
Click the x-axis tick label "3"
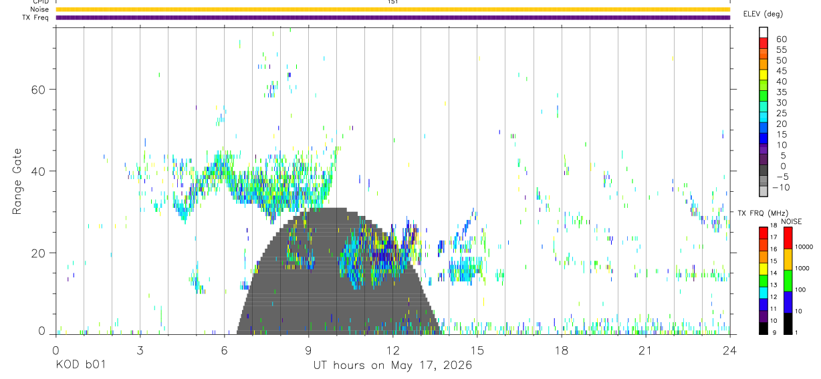tap(140, 351)
